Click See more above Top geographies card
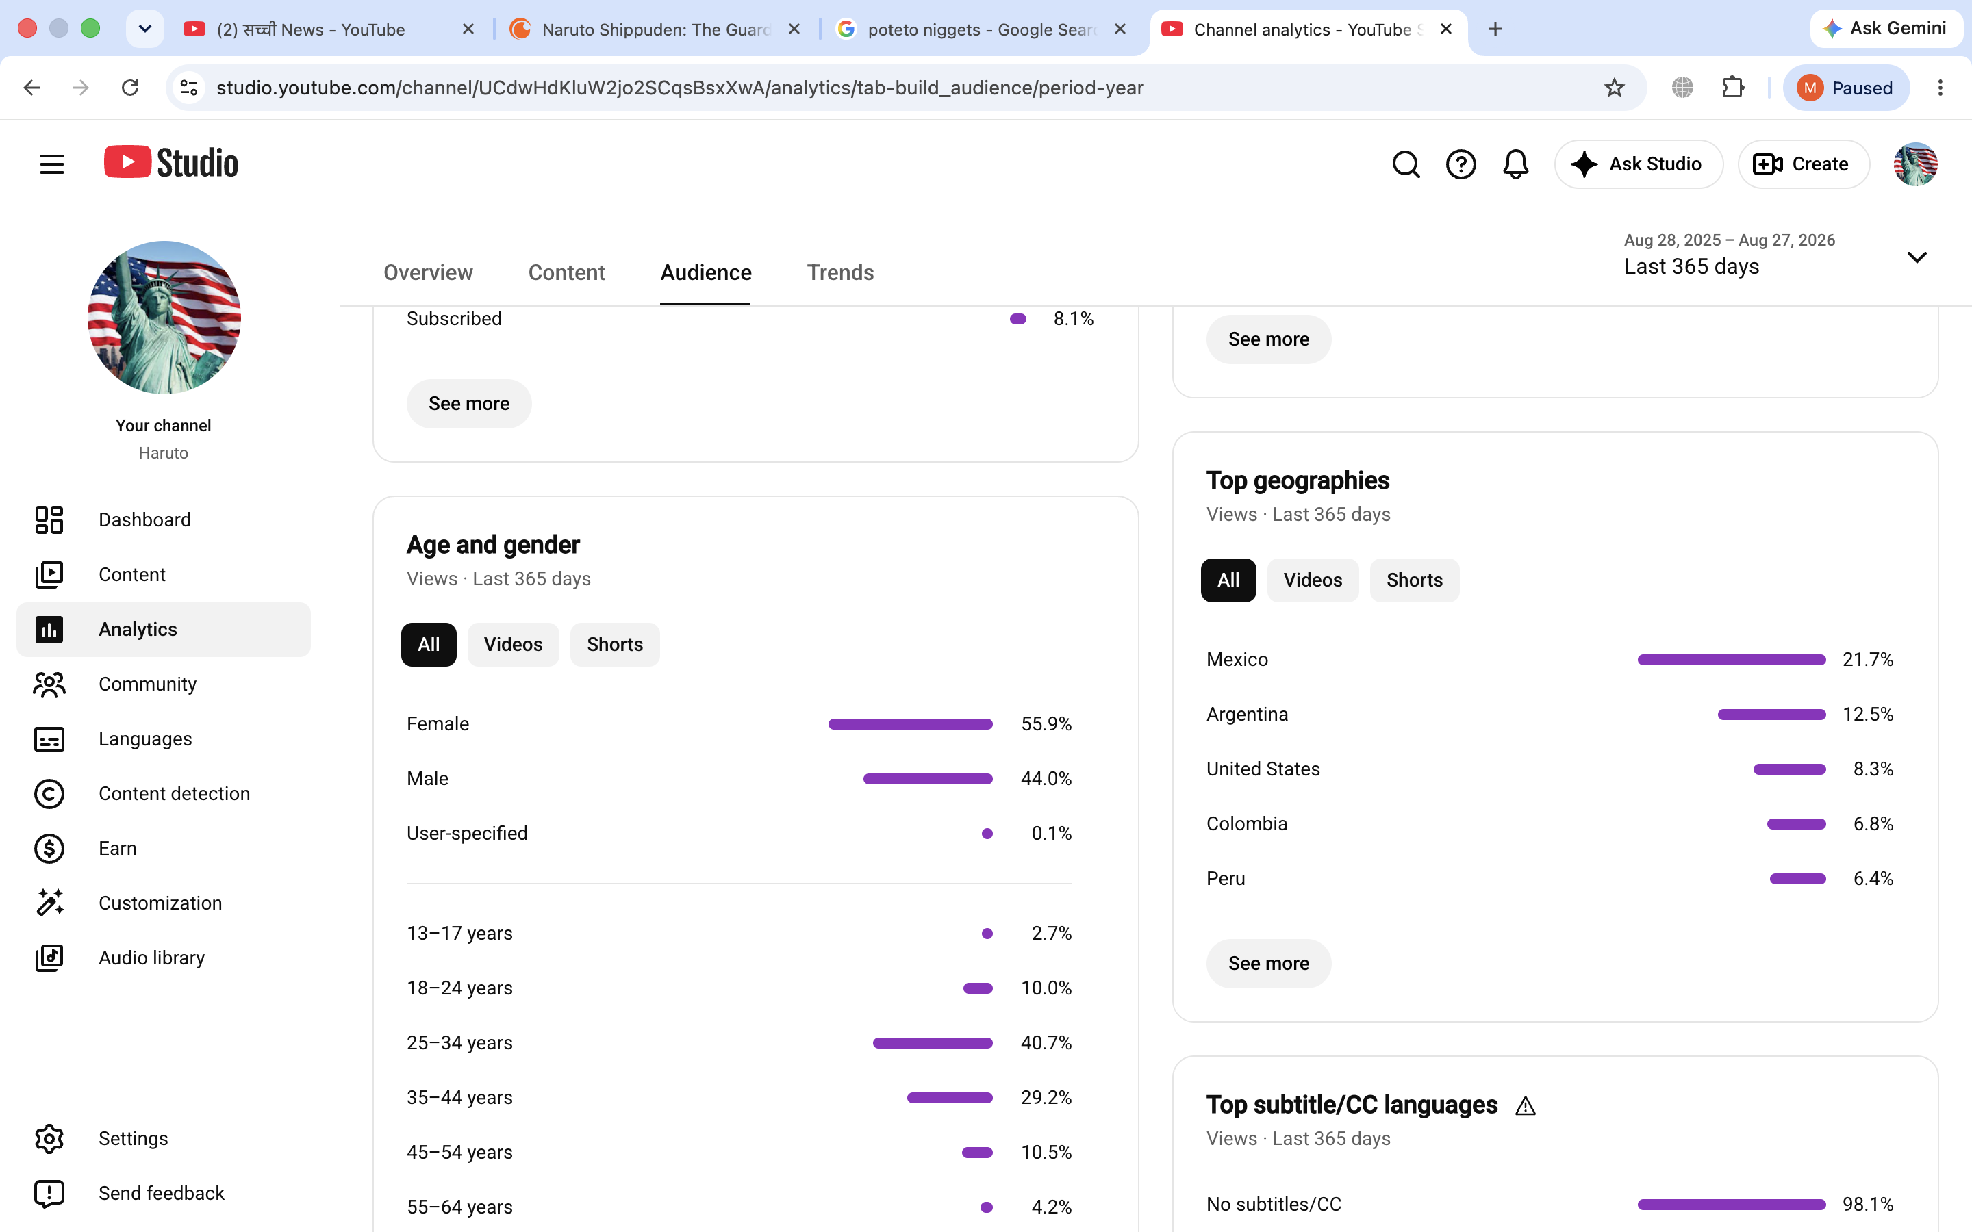Image resolution: width=1972 pixels, height=1232 pixels. [x=1268, y=339]
